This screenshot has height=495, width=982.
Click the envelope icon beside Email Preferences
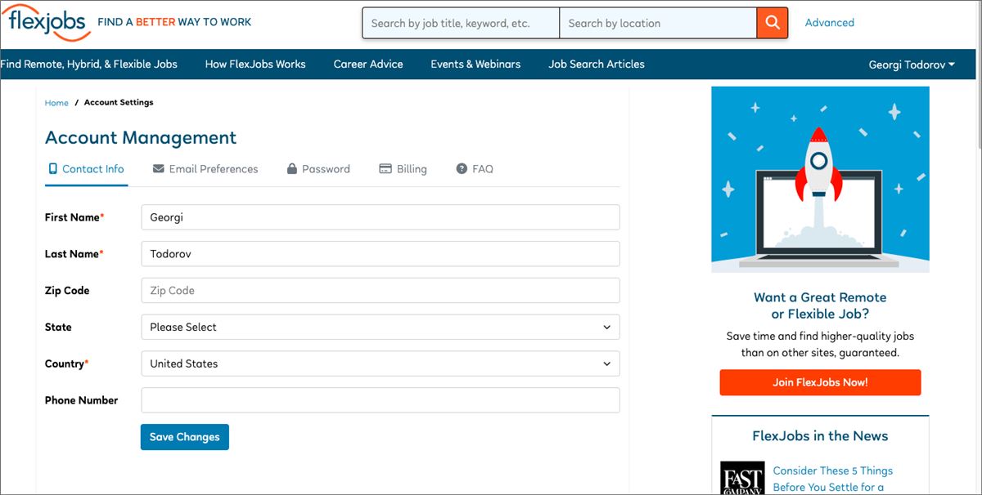point(159,169)
